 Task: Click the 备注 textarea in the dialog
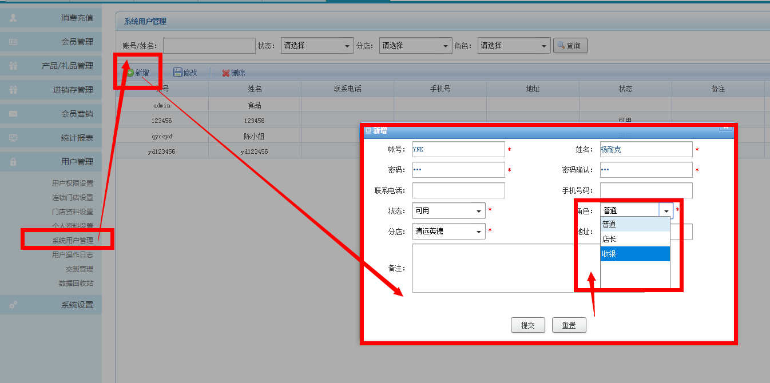point(492,268)
